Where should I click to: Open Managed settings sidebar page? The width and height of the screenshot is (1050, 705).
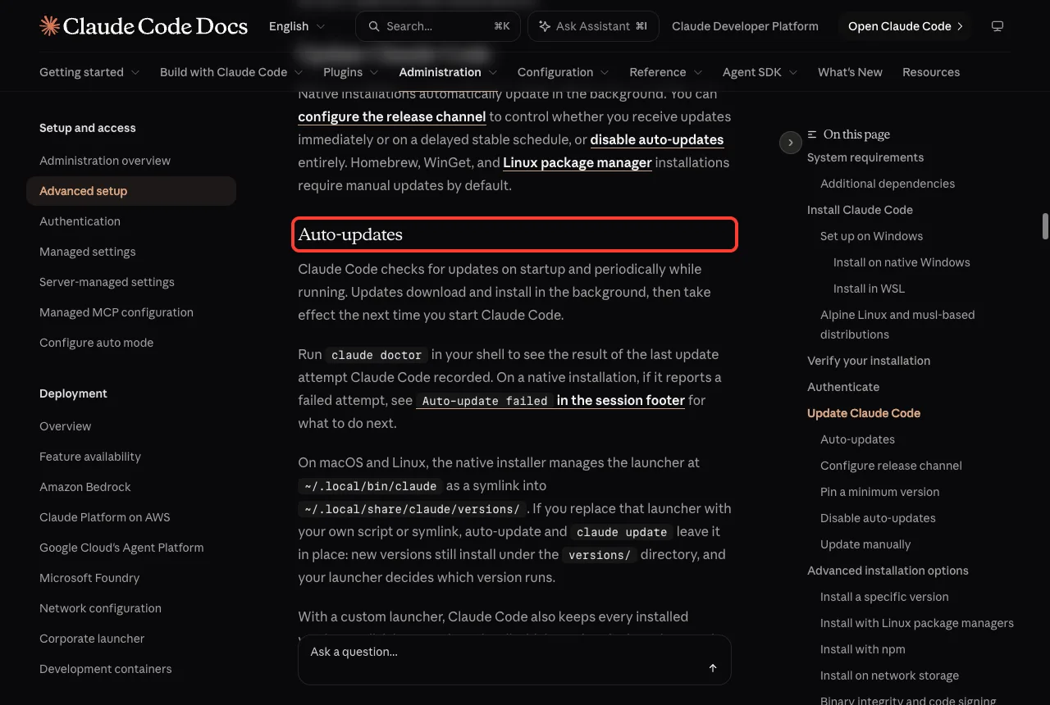tap(88, 252)
